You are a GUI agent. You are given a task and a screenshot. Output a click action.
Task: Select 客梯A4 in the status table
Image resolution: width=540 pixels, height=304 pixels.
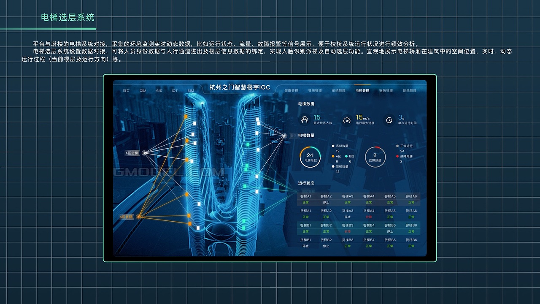coord(369,196)
